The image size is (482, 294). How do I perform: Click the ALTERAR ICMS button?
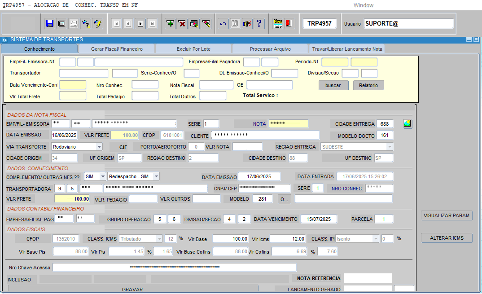(447, 238)
